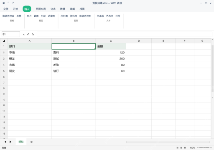
Task: Insert a 文本框 from the ribbon
Action: 100,16
